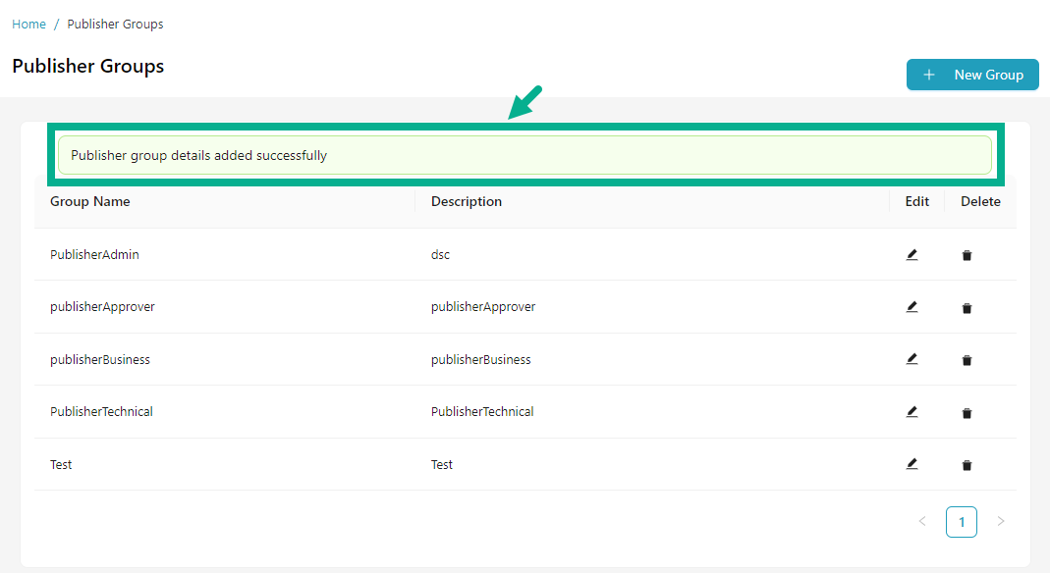This screenshot has height=573, width=1050.
Task: Open the Home breadcrumb link
Action: 28,24
